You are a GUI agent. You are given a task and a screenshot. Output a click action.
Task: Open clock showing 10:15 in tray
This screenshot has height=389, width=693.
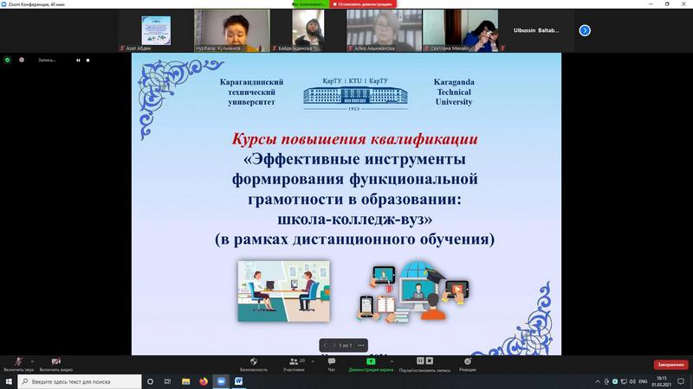662,381
